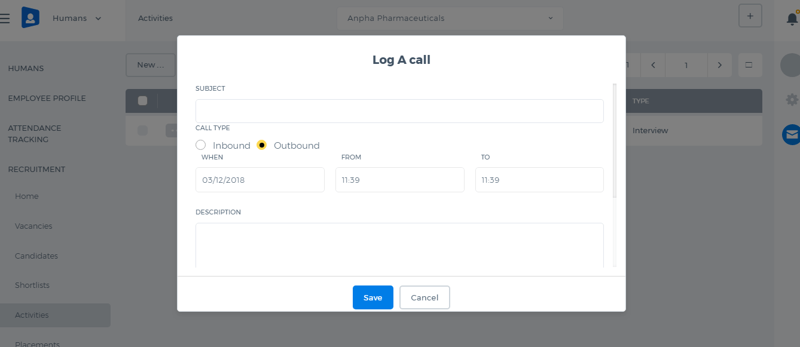Open the settings gear icon

pos(792,100)
